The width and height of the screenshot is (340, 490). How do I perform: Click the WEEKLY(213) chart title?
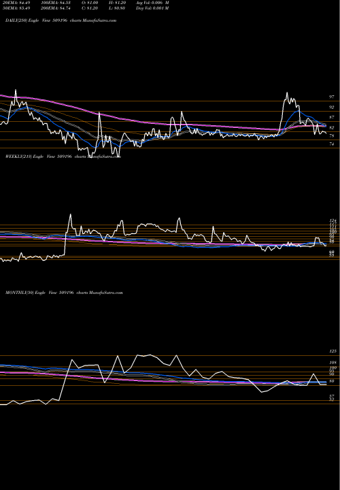pyautogui.click(x=63, y=157)
